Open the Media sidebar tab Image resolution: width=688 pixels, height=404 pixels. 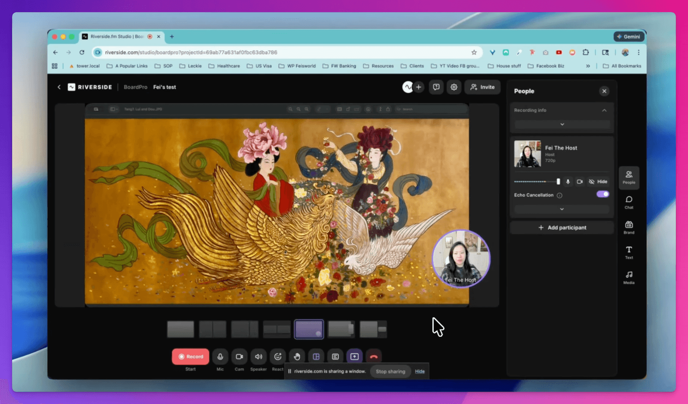629,278
